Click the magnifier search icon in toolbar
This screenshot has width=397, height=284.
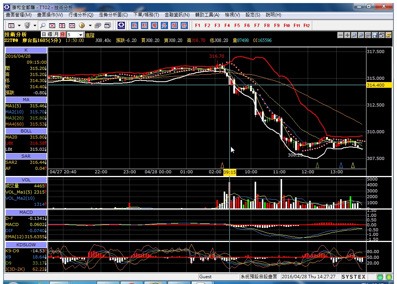point(43,25)
